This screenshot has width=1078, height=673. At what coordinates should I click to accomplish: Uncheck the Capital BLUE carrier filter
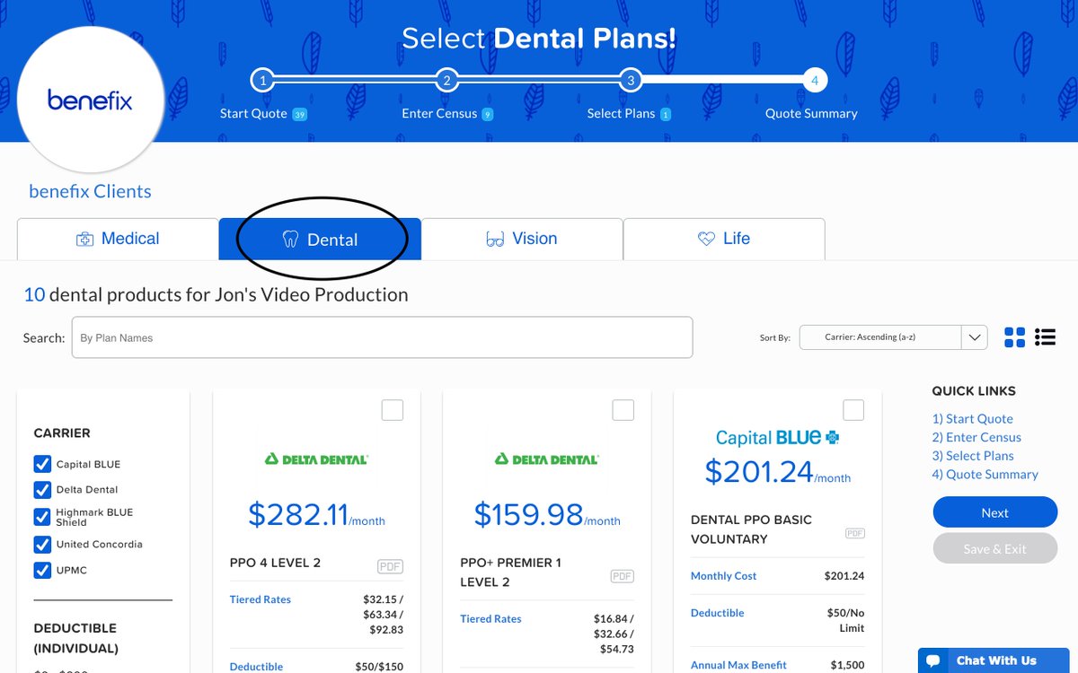coord(42,464)
